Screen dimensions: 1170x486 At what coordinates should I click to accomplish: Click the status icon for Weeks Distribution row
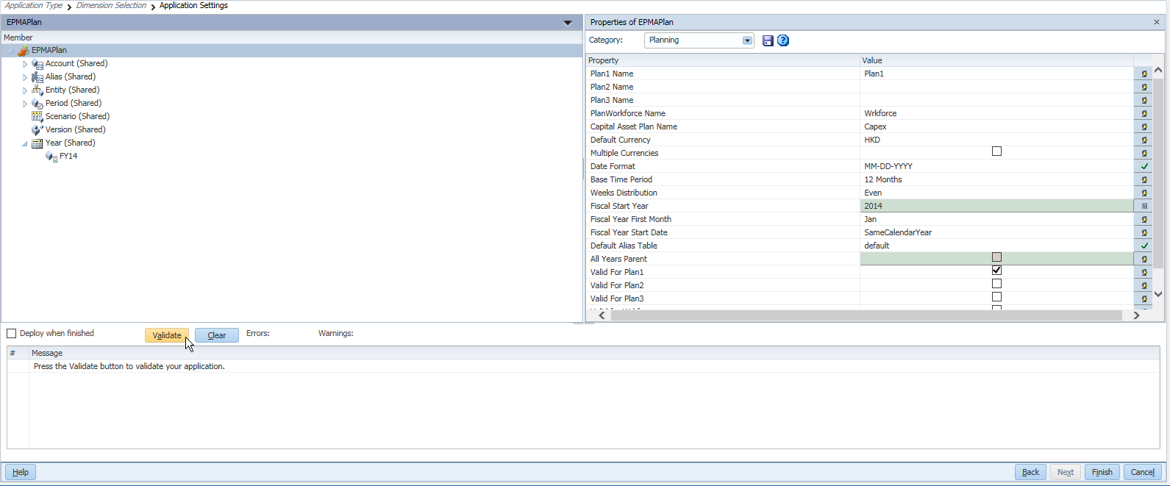coord(1144,193)
